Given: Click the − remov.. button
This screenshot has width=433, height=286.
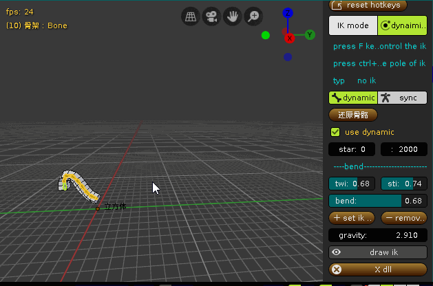Looking at the screenshot, I should [x=404, y=218].
